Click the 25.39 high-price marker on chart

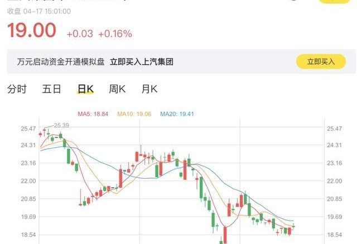pos(61,125)
